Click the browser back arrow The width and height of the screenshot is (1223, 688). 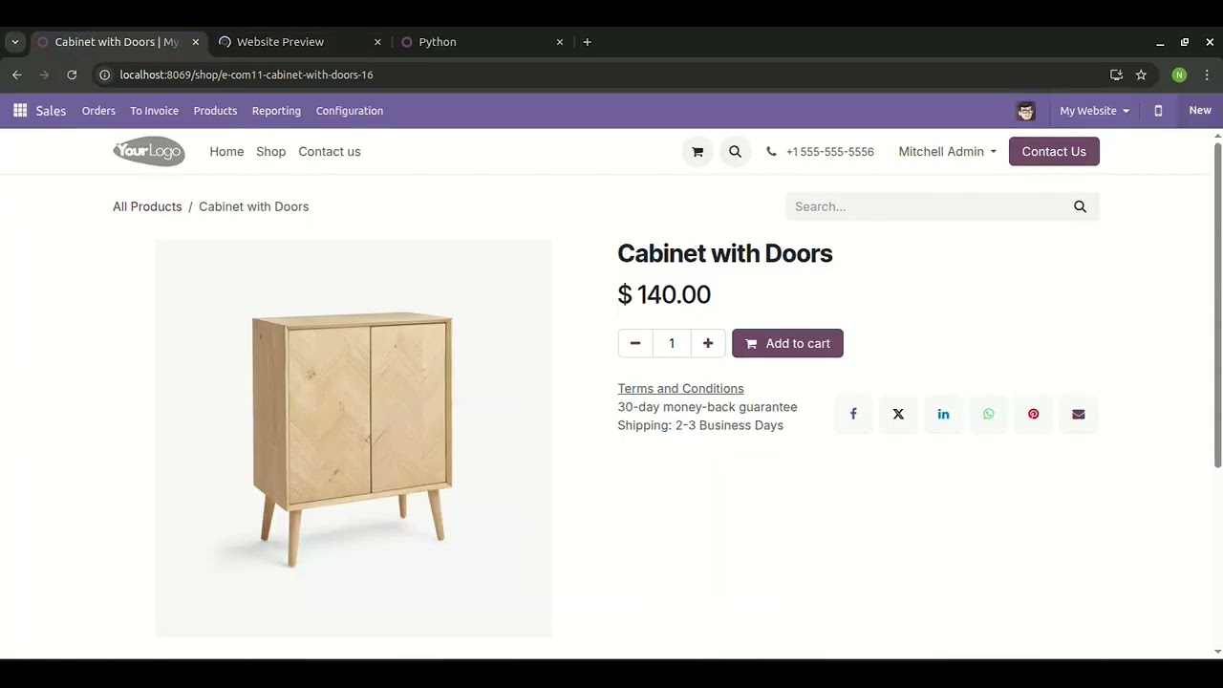17,75
